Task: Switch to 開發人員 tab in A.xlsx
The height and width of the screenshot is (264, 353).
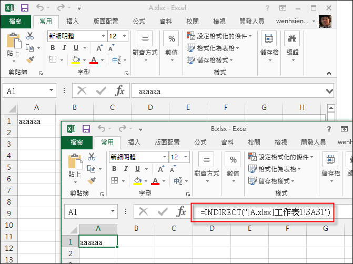Action: pos(251,22)
